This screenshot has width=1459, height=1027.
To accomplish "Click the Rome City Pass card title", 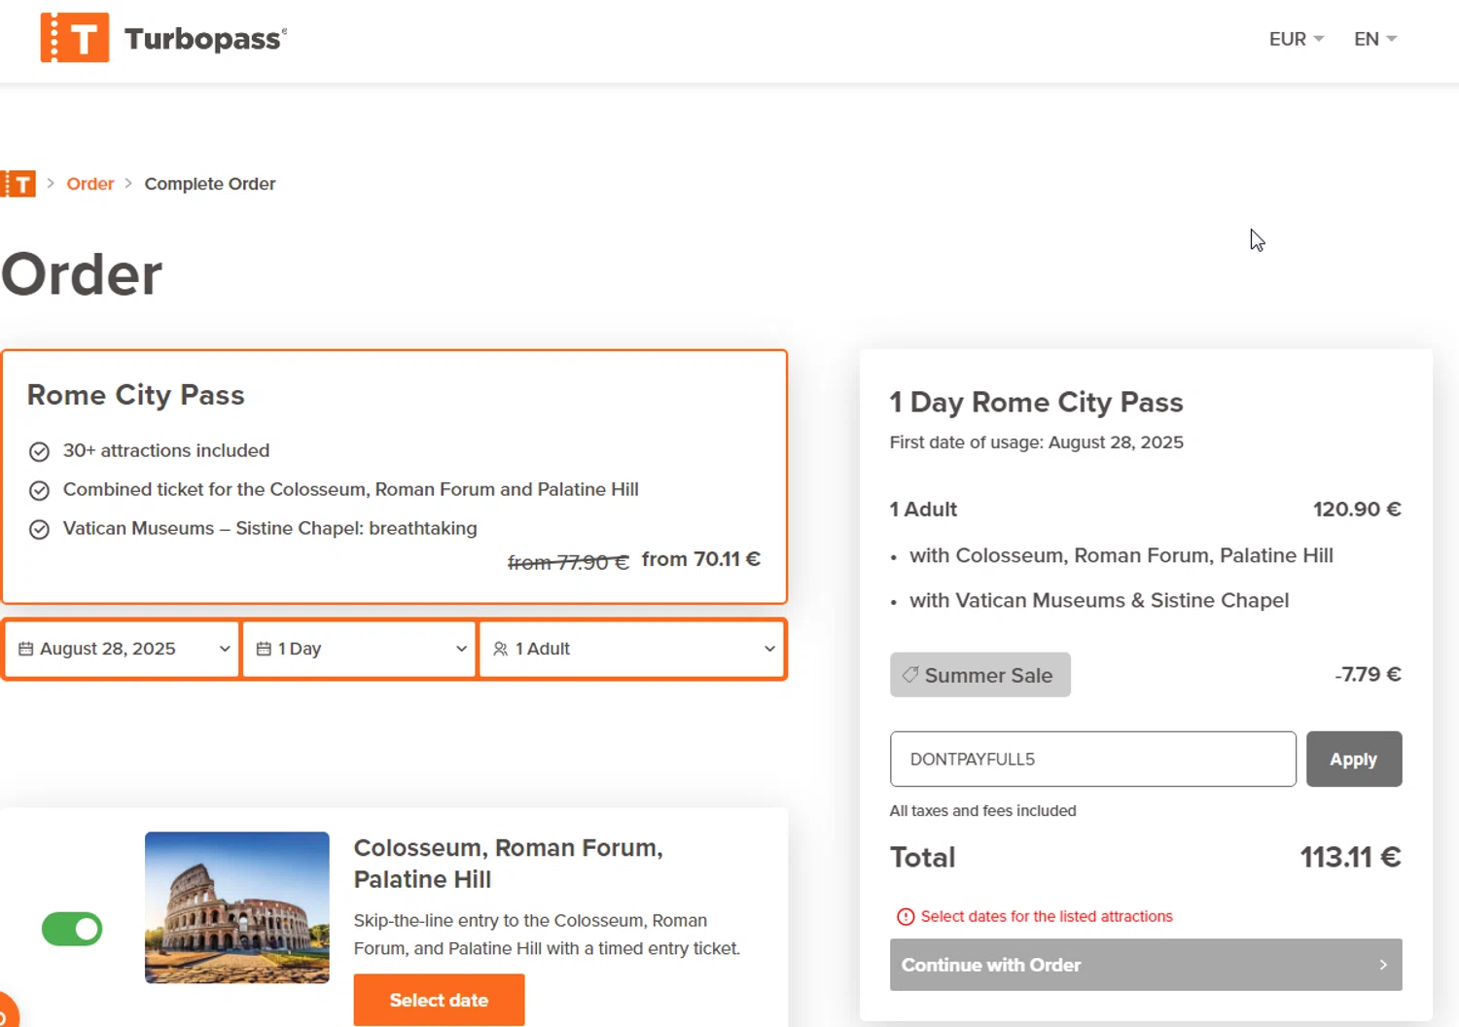I will (x=136, y=395).
